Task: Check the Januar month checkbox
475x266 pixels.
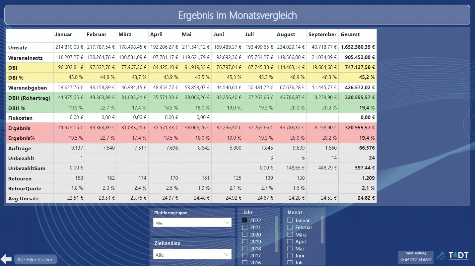Action: pos(290,220)
